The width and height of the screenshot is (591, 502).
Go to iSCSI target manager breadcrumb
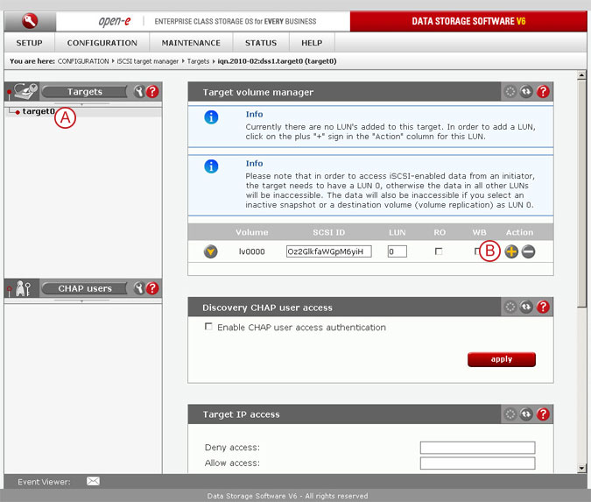[x=147, y=61]
